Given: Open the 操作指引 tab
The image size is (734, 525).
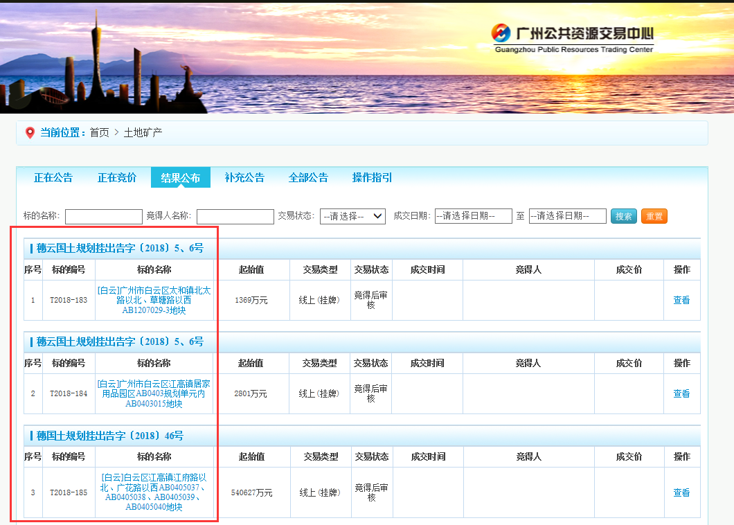Looking at the screenshot, I should 371,177.
